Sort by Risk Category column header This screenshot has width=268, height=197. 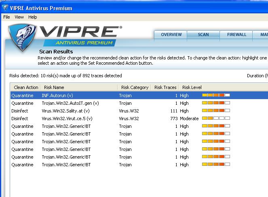point(134,87)
